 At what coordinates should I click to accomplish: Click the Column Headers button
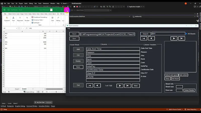point(189,90)
